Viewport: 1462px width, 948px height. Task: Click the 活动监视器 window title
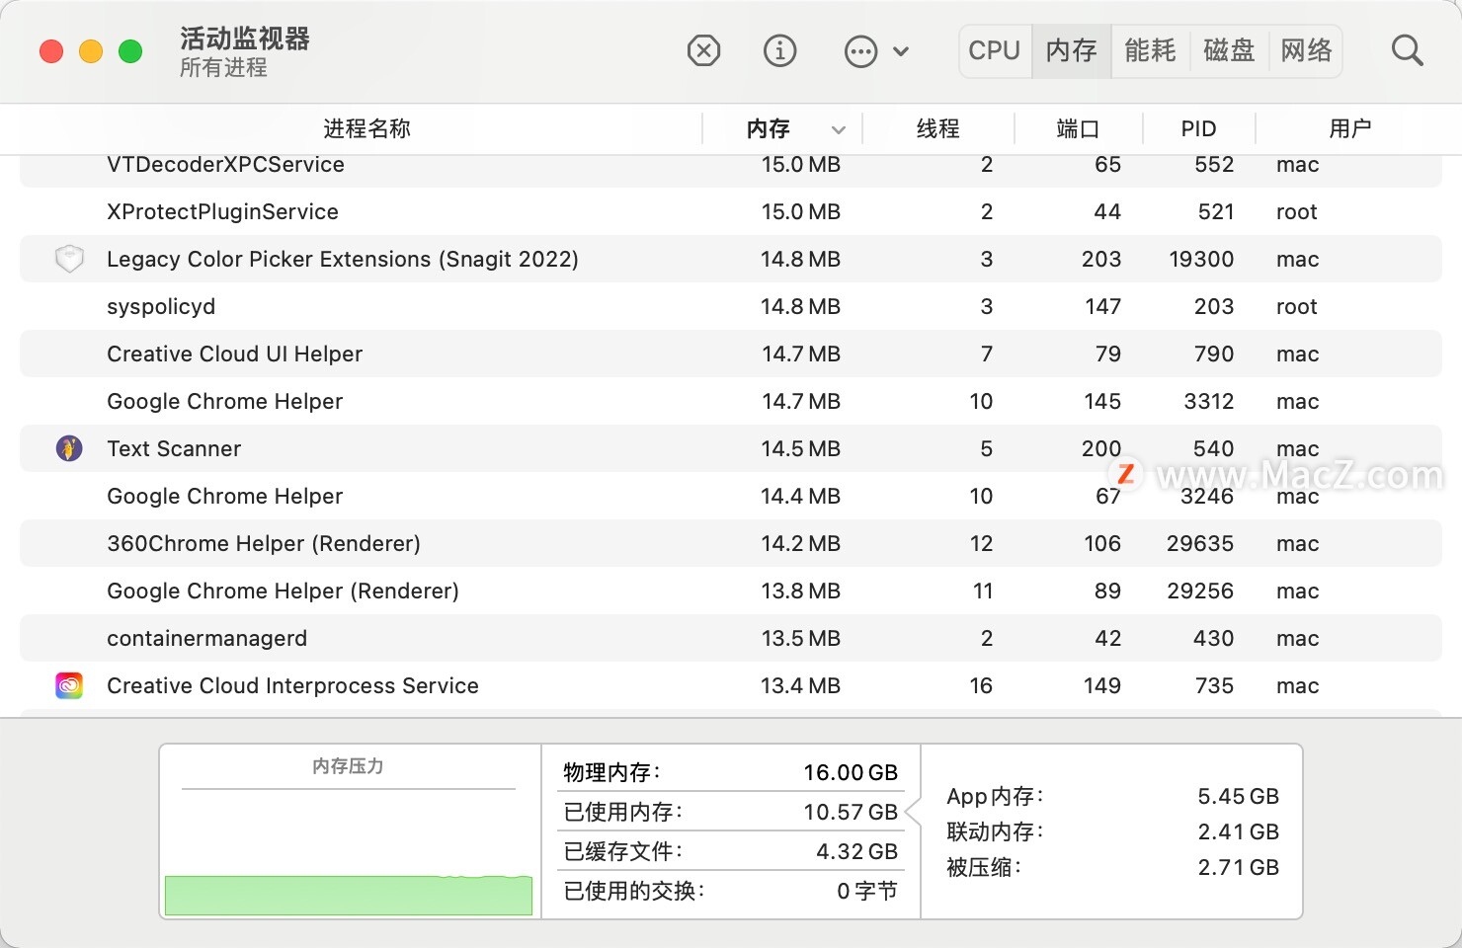(245, 39)
